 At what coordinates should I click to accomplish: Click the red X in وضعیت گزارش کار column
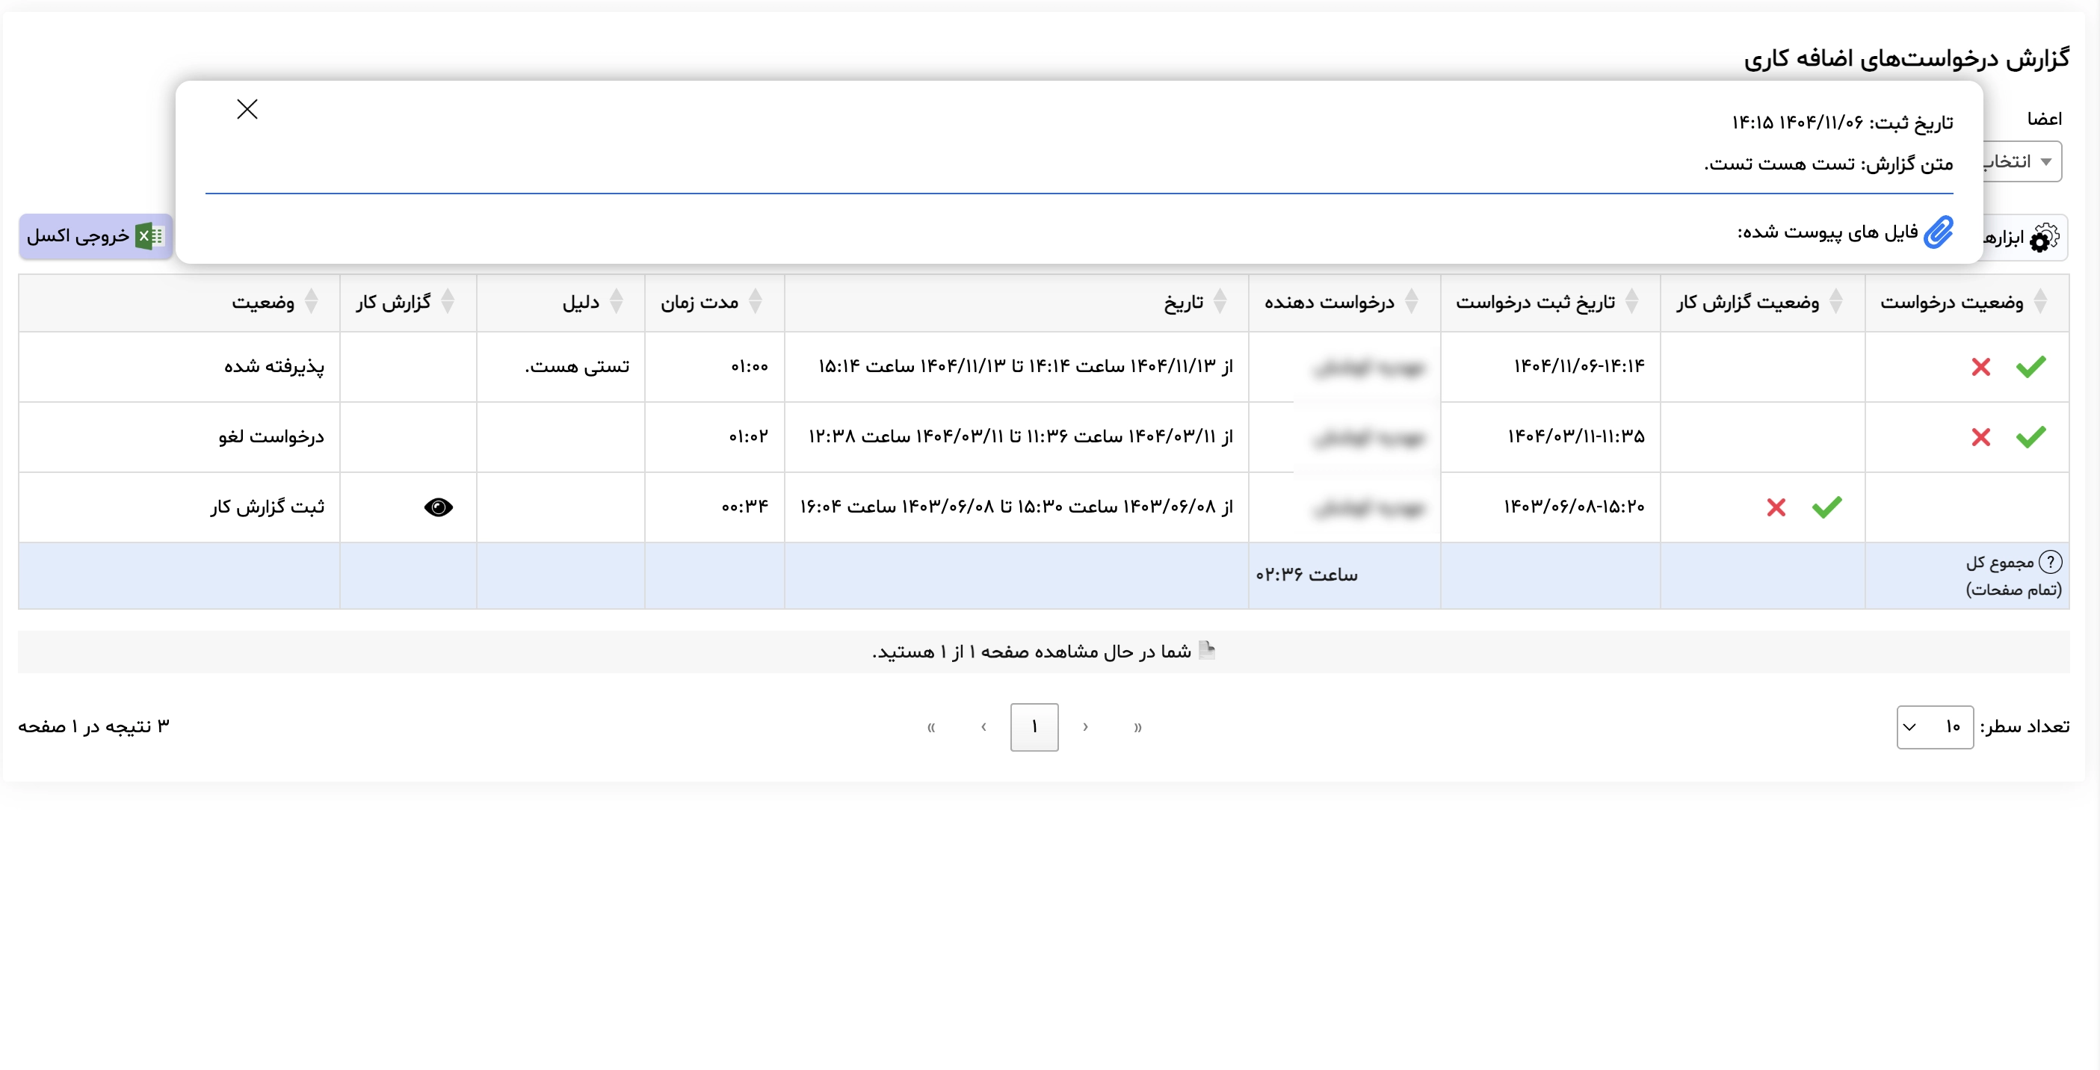point(1777,507)
